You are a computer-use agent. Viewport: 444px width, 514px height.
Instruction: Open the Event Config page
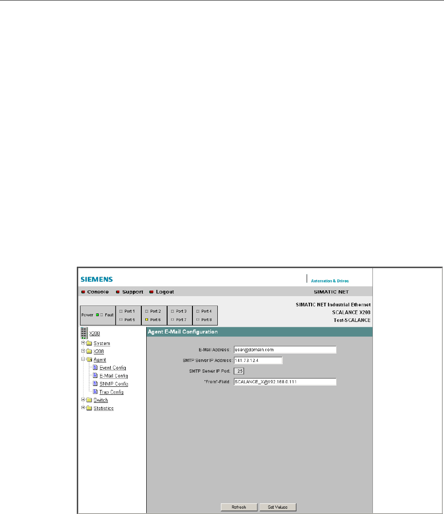pos(113,368)
